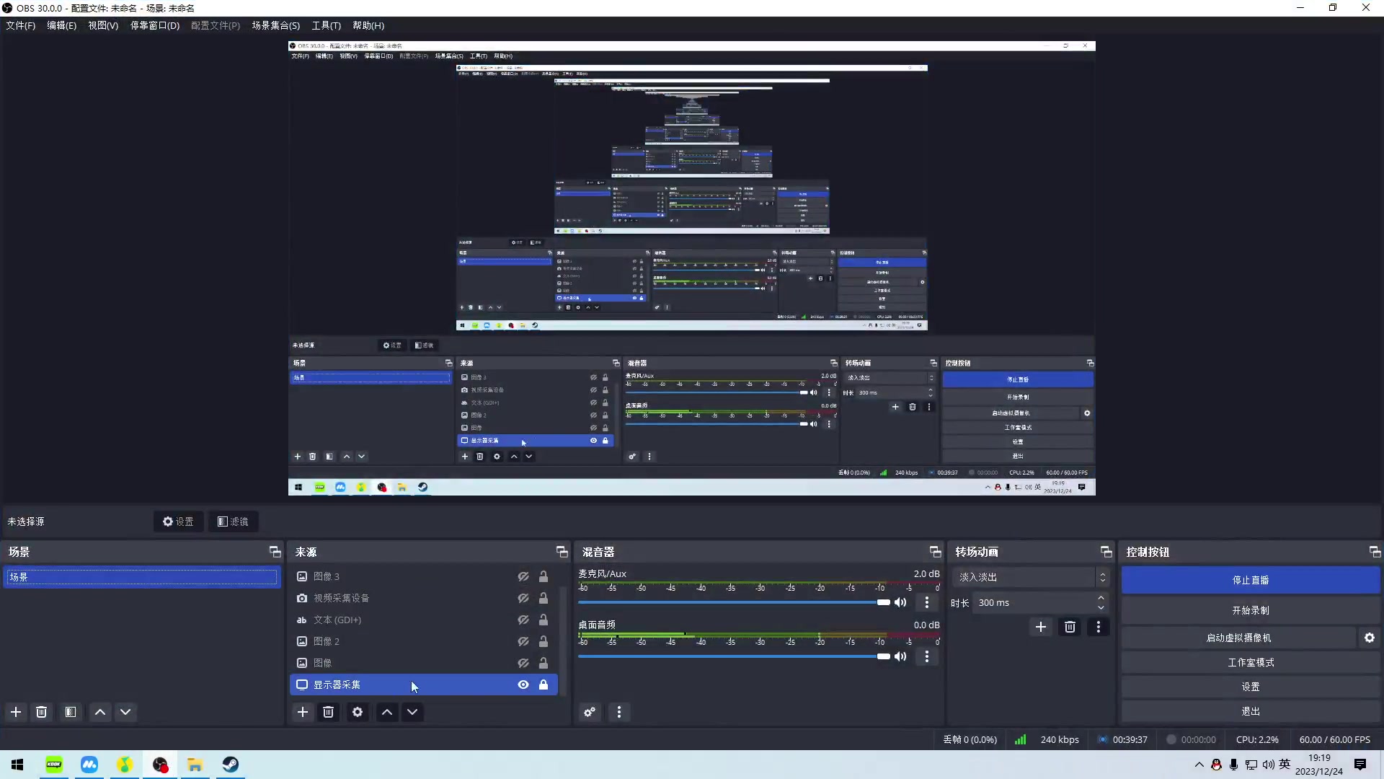Delete the selected source with trash icon

(329, 712)
